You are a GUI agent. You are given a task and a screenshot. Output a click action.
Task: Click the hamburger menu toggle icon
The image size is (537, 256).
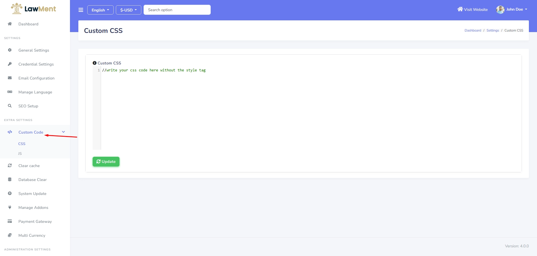click(x=81, y=10)
